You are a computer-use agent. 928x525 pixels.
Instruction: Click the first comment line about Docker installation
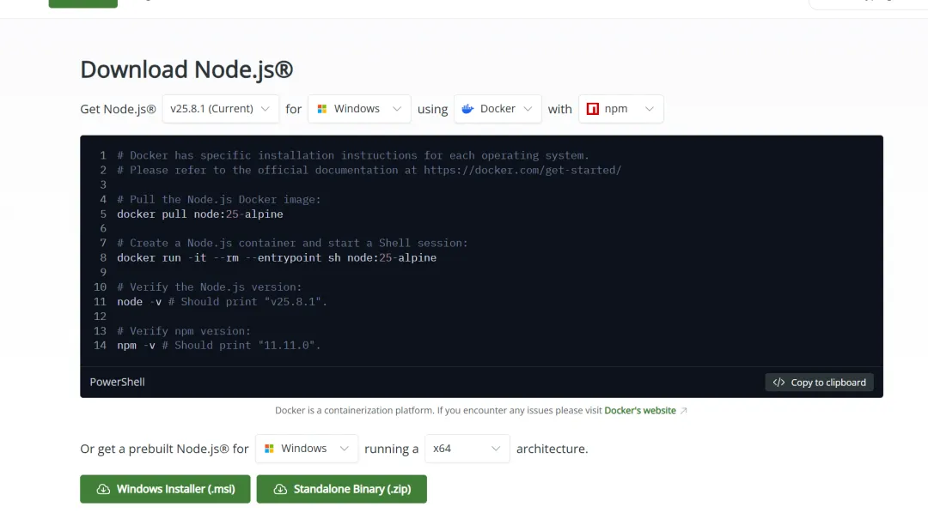click(353, 155)
